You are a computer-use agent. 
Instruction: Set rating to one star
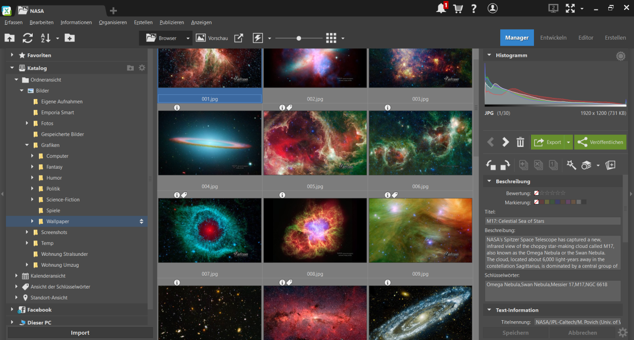[542, 193]
